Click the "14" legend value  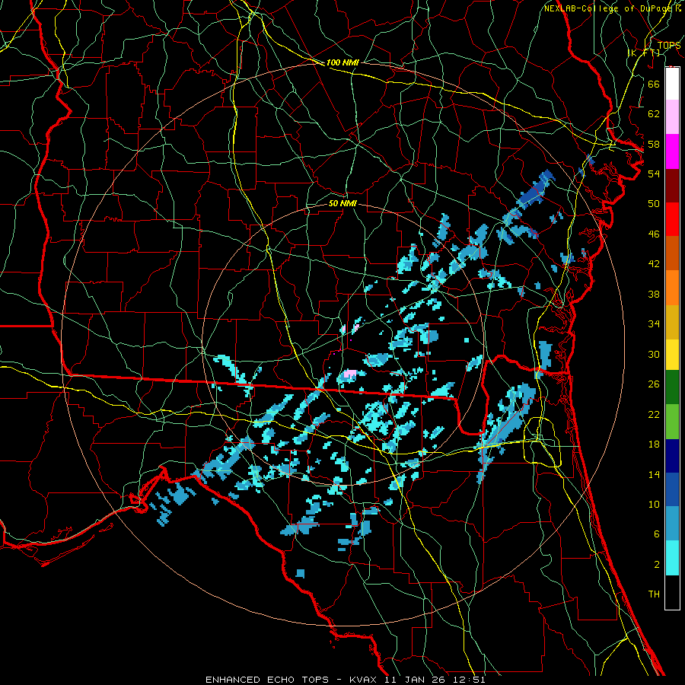point(654,474)
